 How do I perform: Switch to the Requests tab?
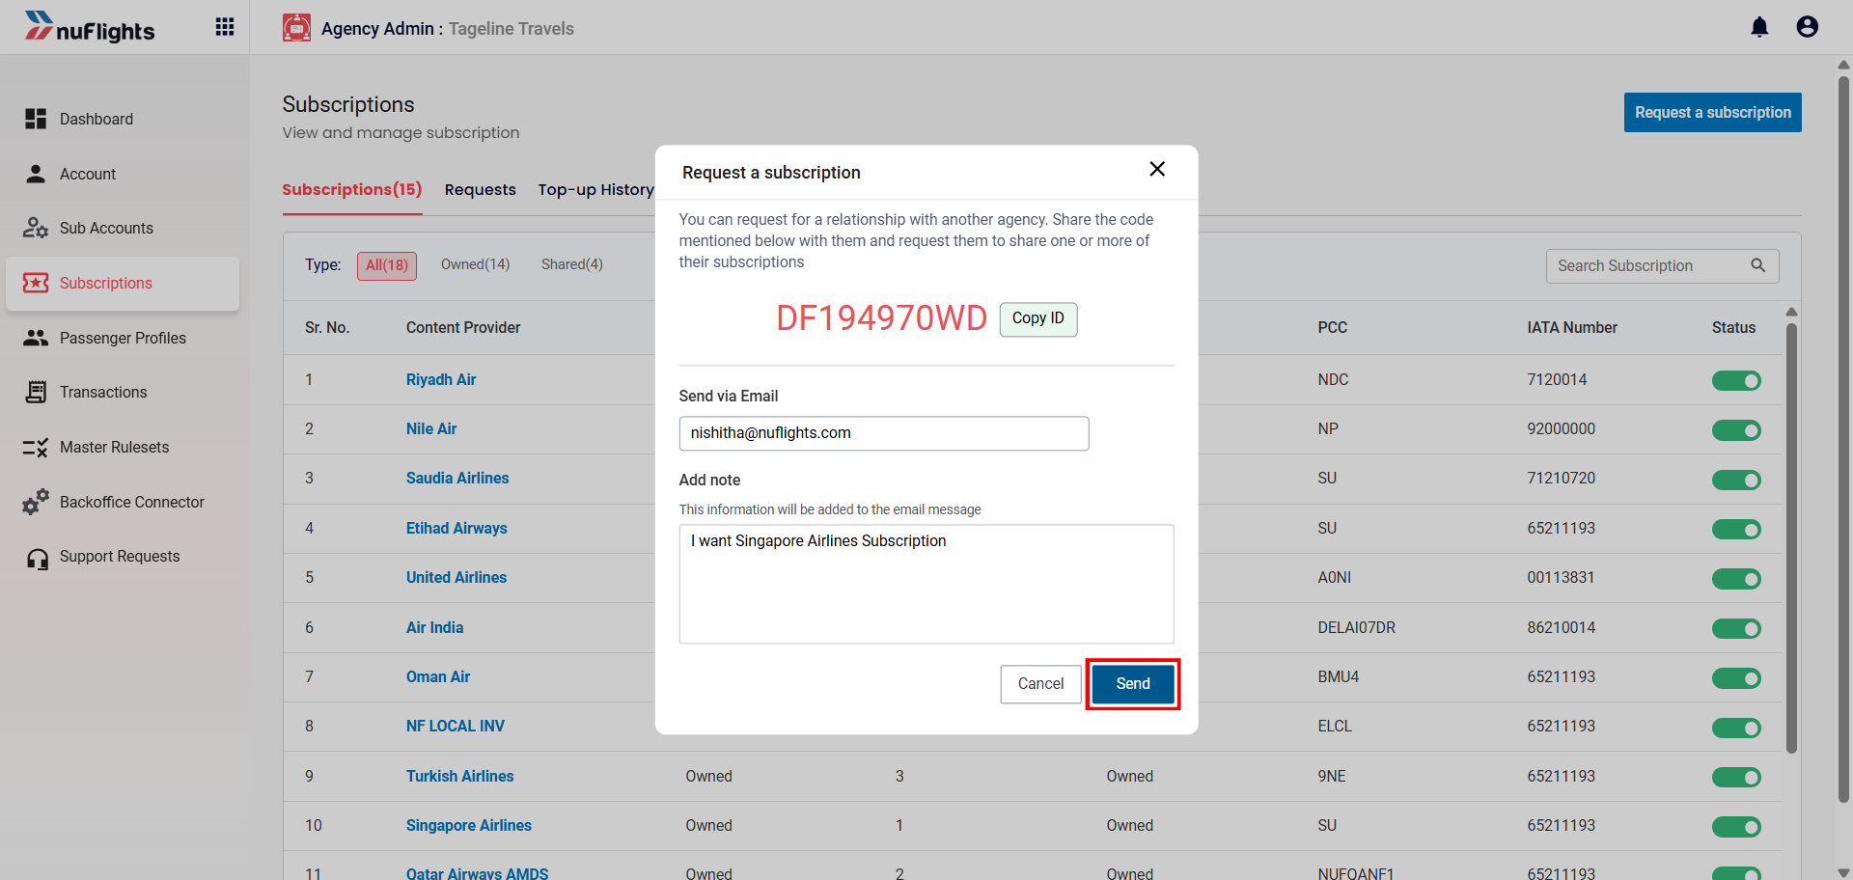[480, 190]
